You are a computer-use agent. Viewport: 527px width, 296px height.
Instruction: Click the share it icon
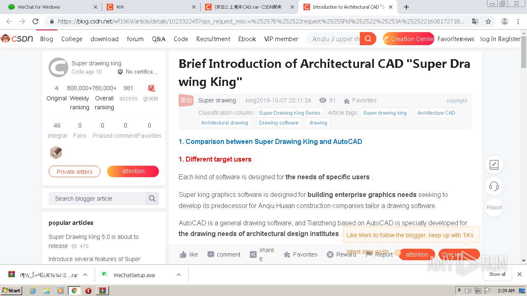[x=253, y=254]
